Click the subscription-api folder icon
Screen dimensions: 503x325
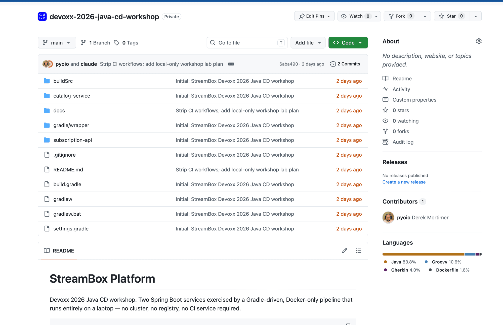[47, 140]
